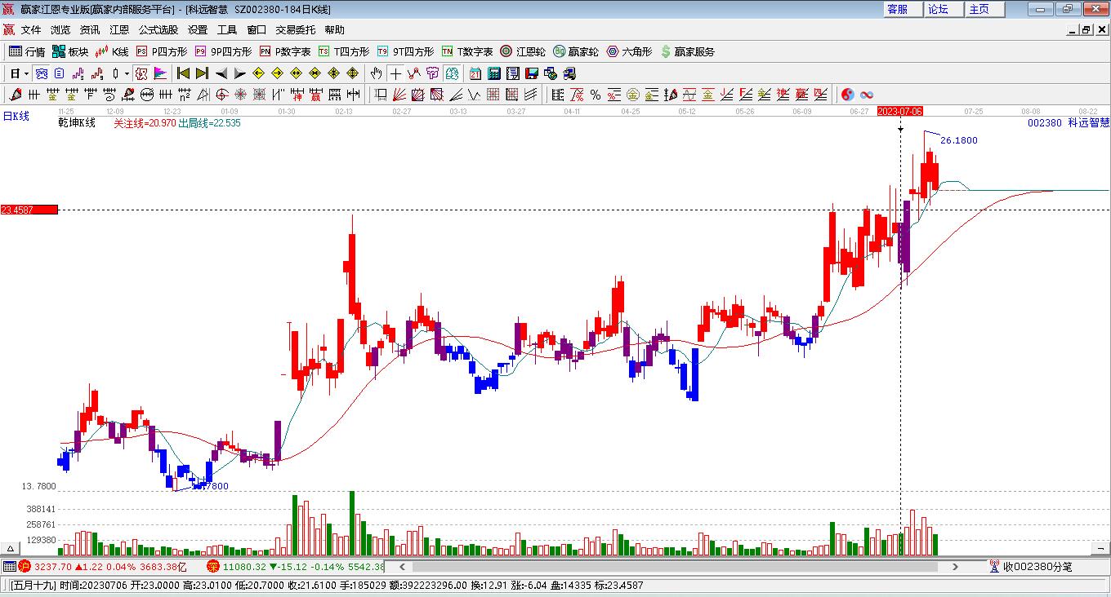The width and height of the screenshot is (1111, 597).
Task: Open the 9P四方形 tool
Action: click(223, 51)
